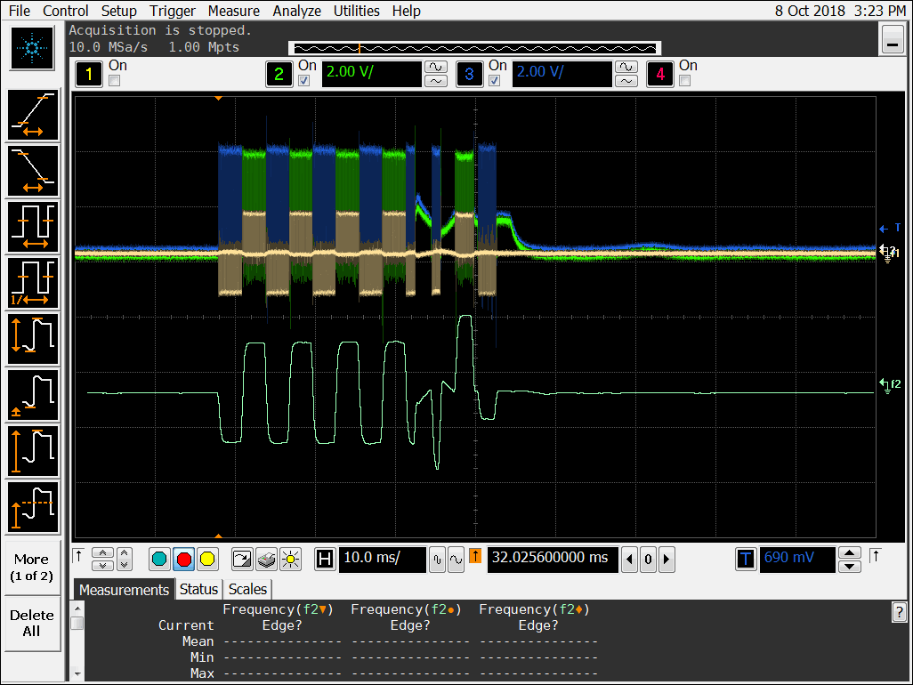Viewport: 913px width, 685px height.
Task: Switch to the Scales tab
Action: click(247, 590)
